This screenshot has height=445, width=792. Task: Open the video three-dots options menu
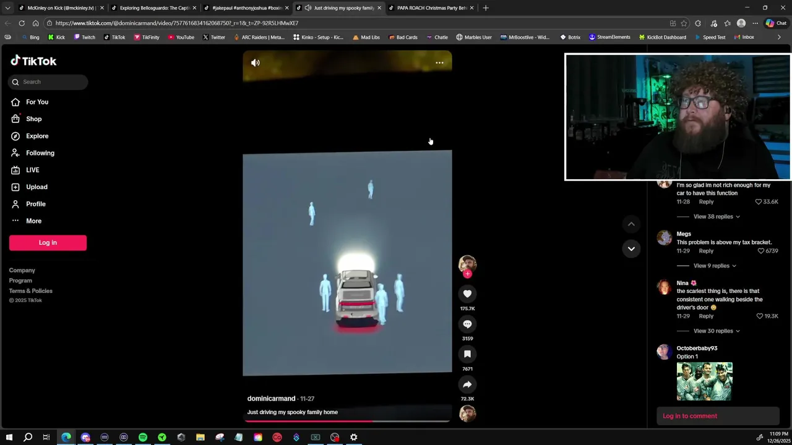coord(439,62)
